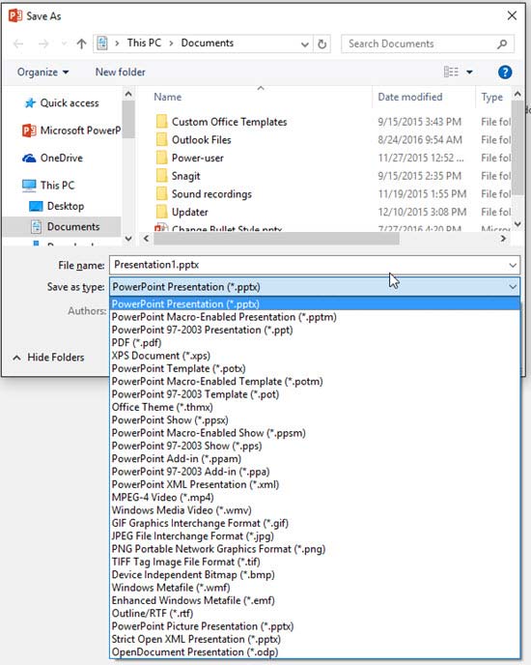
Task: Choose MPEG-4 Video (*.mp4) format
Action: click(x=163, y=497)
